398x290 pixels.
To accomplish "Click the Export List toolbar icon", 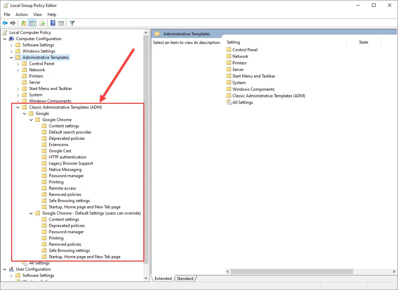I will (42, 23).
